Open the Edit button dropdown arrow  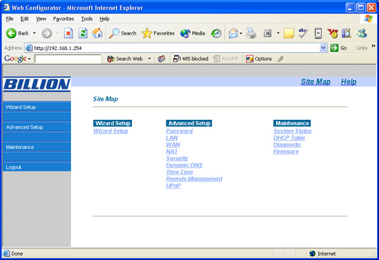click(x=278, y=33)
